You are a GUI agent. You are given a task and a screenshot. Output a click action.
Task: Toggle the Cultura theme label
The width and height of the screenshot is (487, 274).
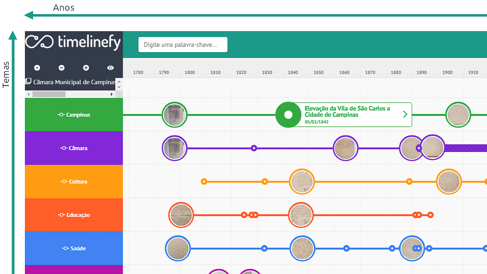click(x=74, y=182)
